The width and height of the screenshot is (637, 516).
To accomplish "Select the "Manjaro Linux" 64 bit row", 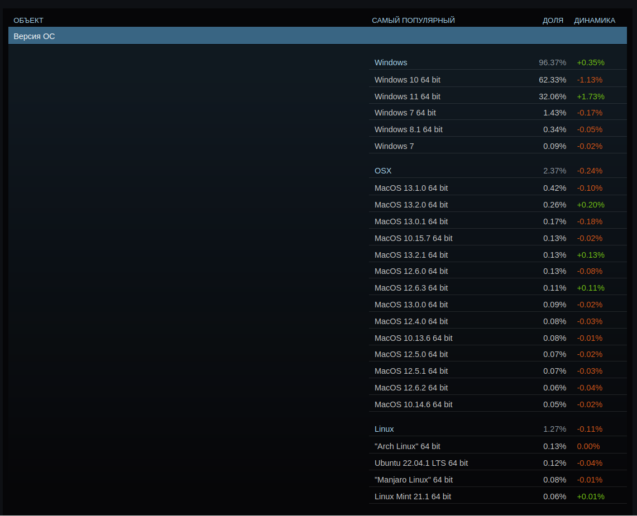I will (x=497, y=480).
